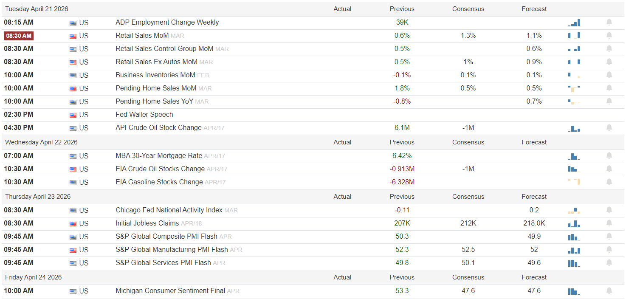Click forecast 0.2 for Chicago Fed Index
This screenshot has width=629, height=299.
coord(534,210)
